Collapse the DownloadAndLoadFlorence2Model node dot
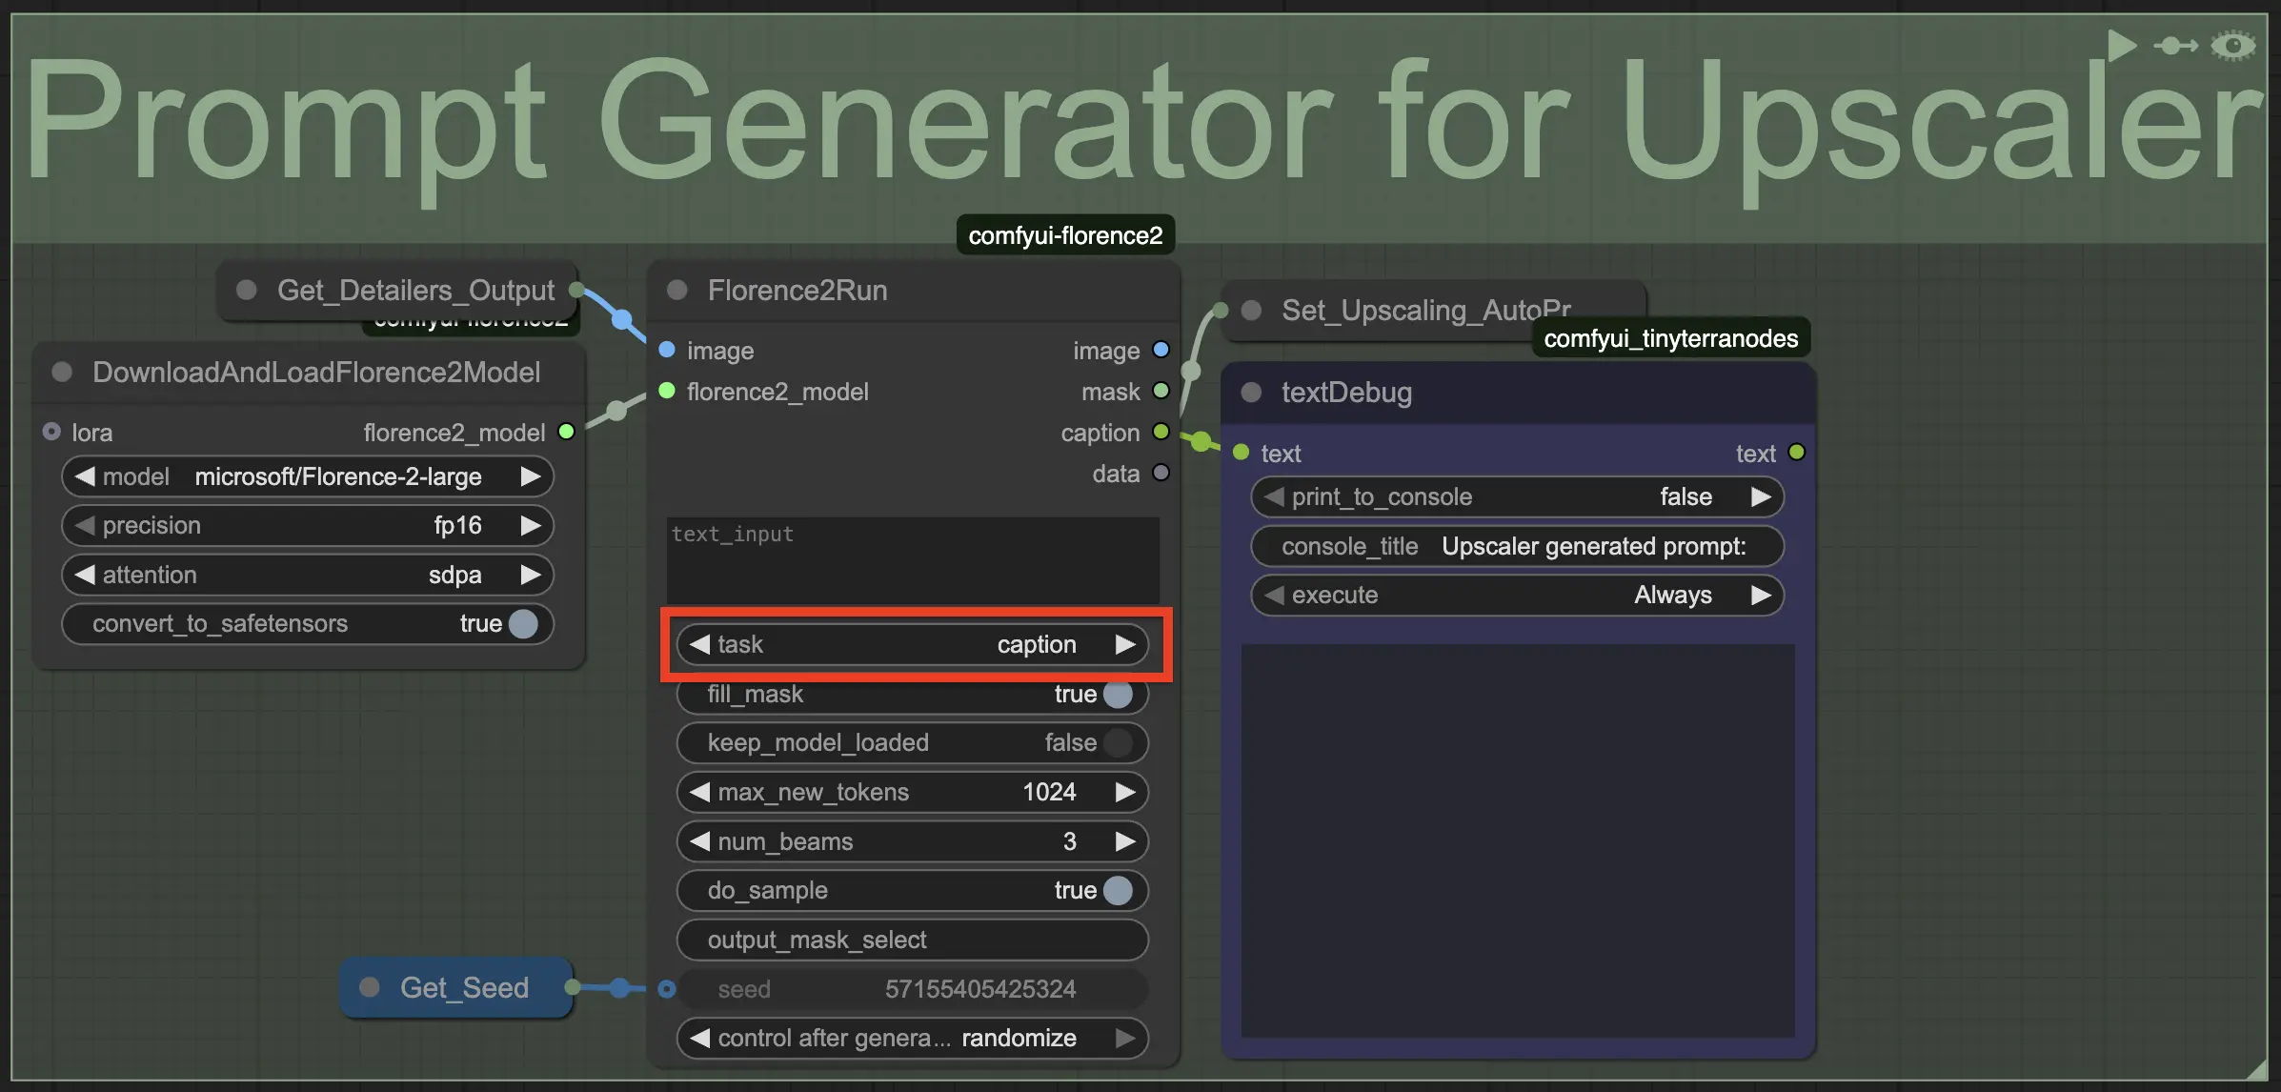This screenshot has width=2281, height=1092. (62, 372)
